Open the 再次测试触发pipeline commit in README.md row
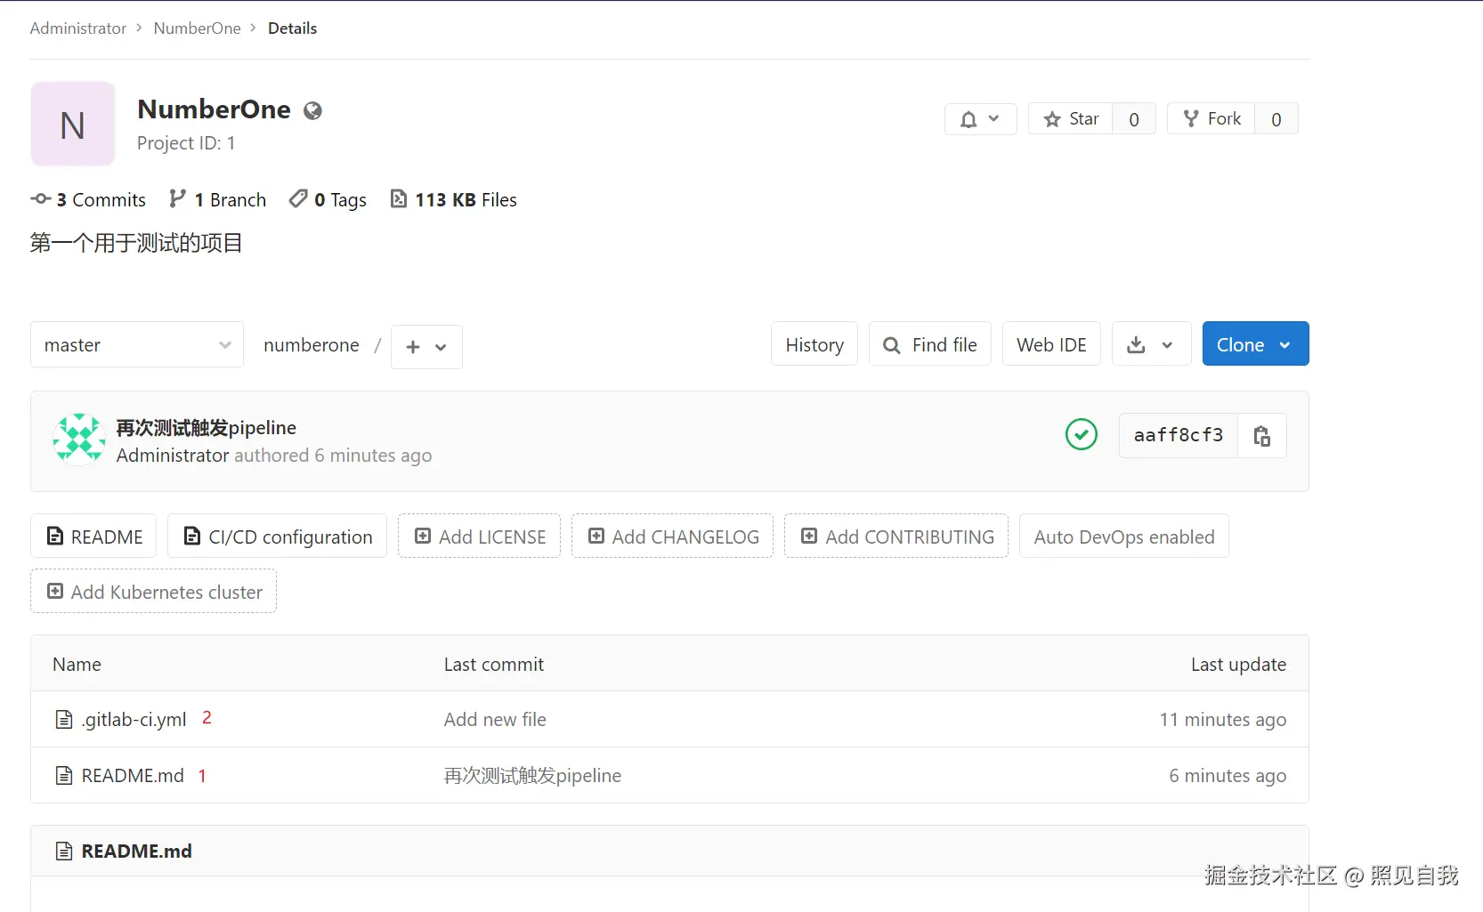Screen dimensions: 1483x912 tap(532, 775)
